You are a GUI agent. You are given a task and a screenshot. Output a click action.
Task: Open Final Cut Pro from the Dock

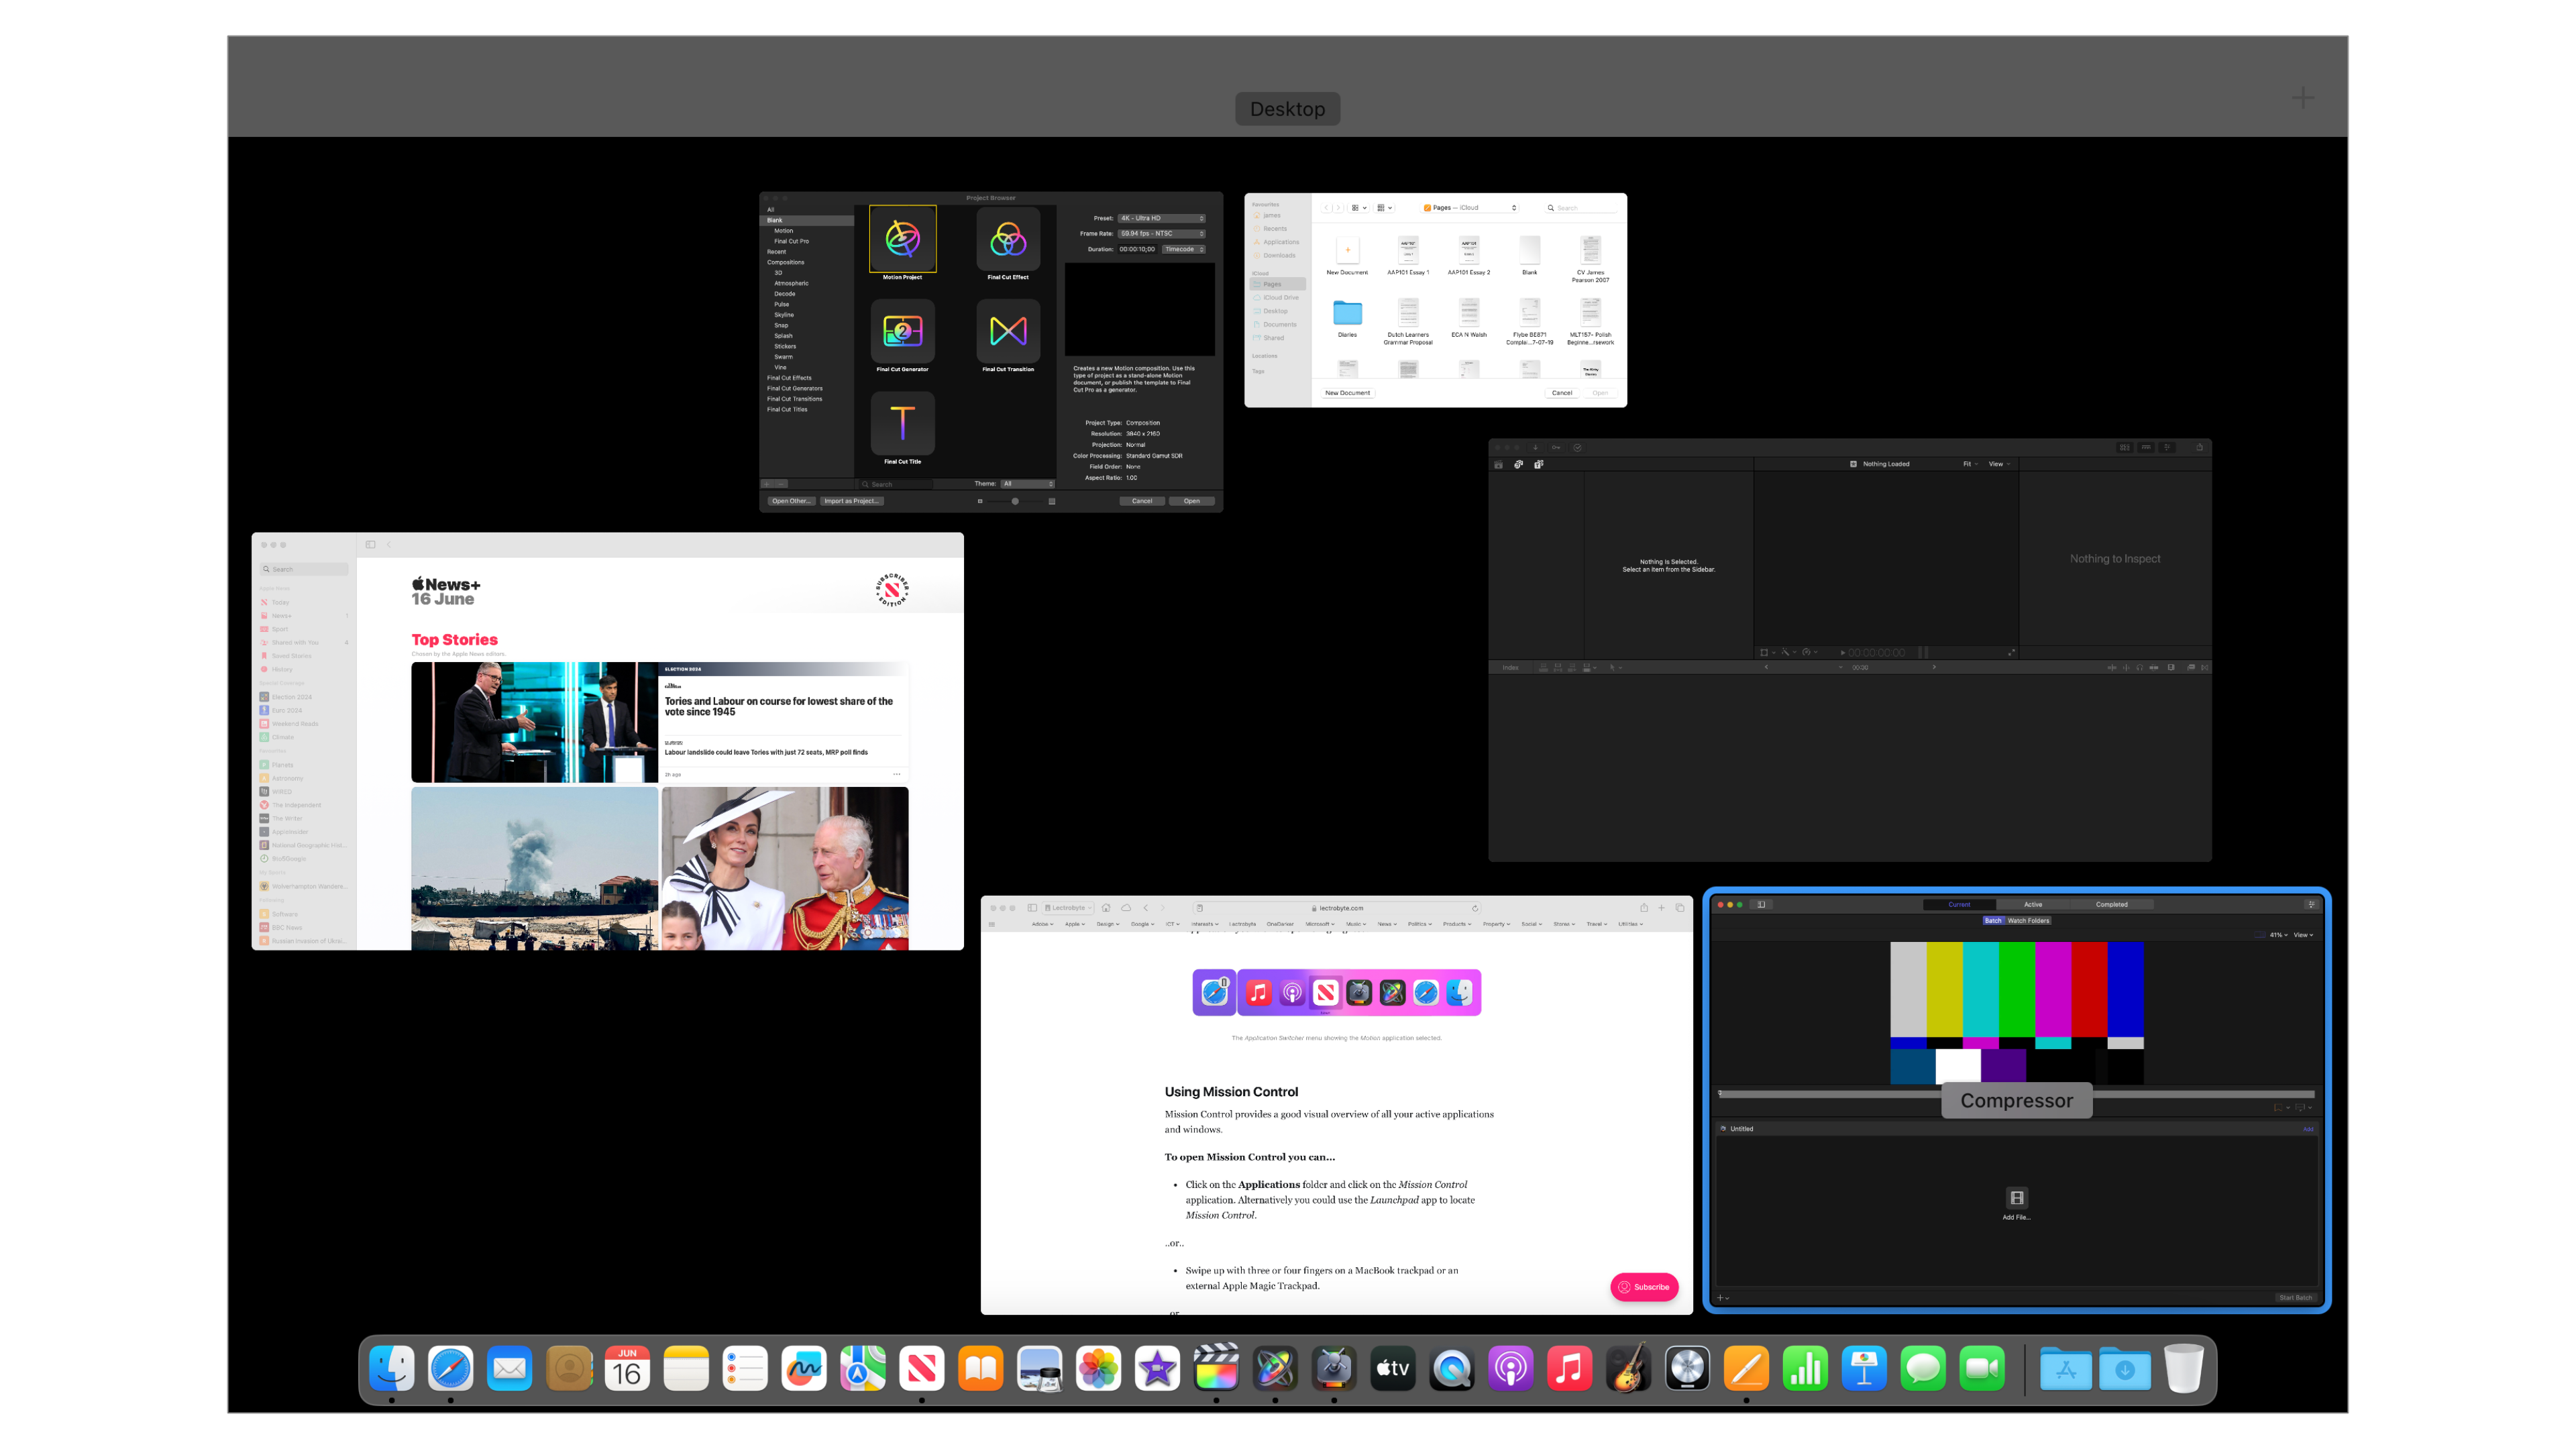pyautogui.click(x=1216, y=1368)
